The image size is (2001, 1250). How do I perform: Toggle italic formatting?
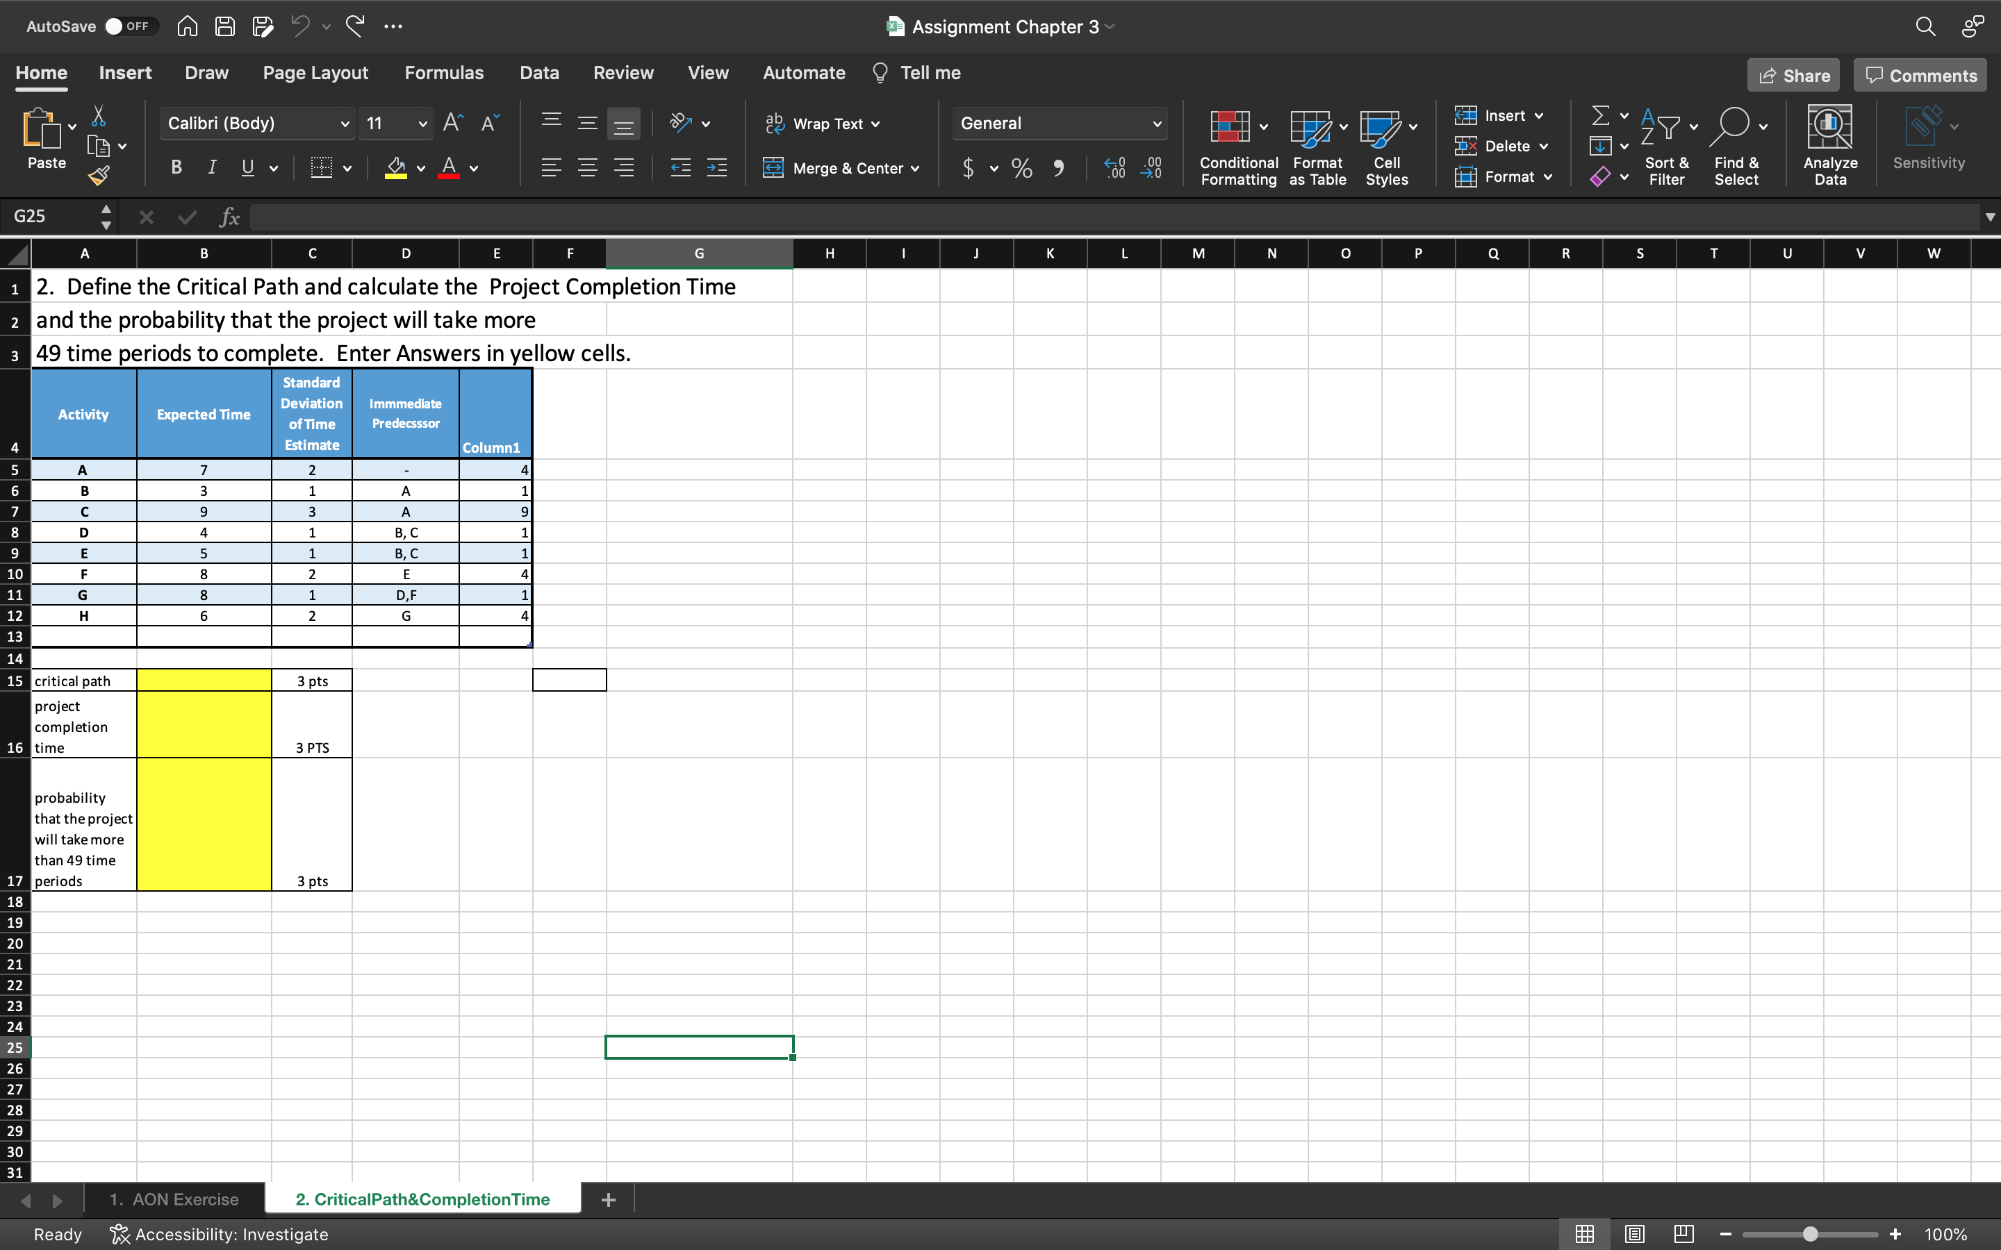[x=212, y=168]
